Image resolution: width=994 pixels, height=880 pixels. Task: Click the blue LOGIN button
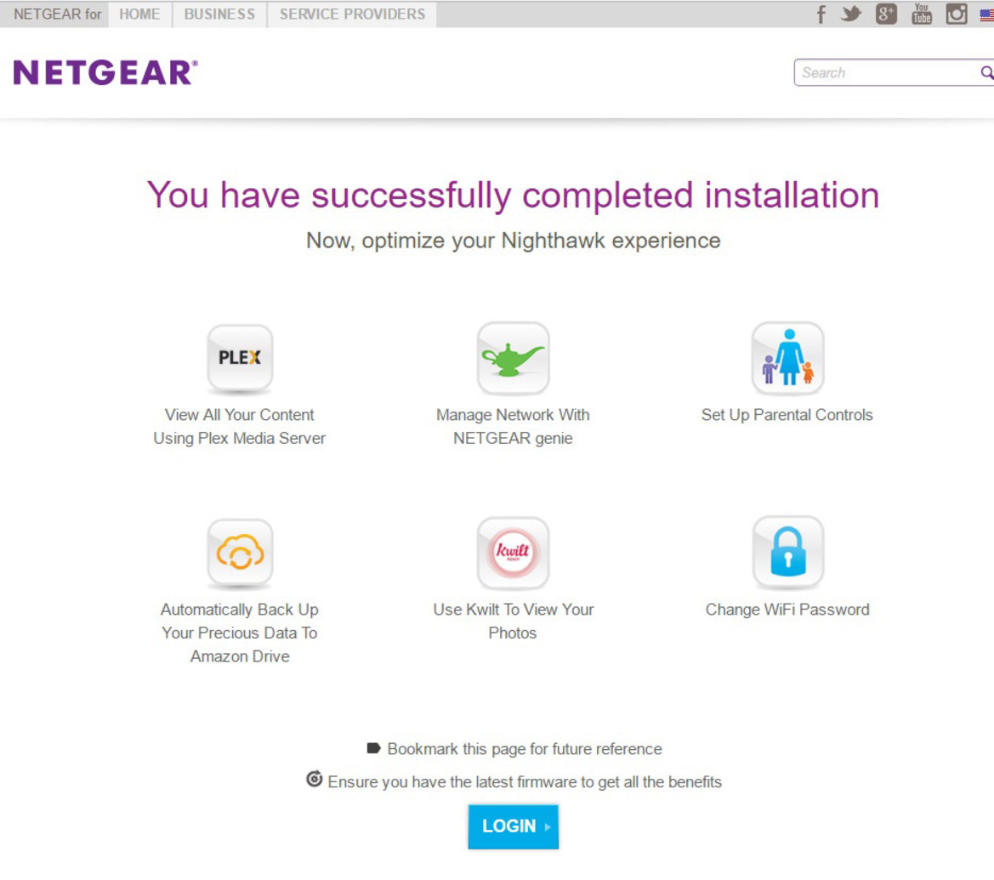[513, 826]
